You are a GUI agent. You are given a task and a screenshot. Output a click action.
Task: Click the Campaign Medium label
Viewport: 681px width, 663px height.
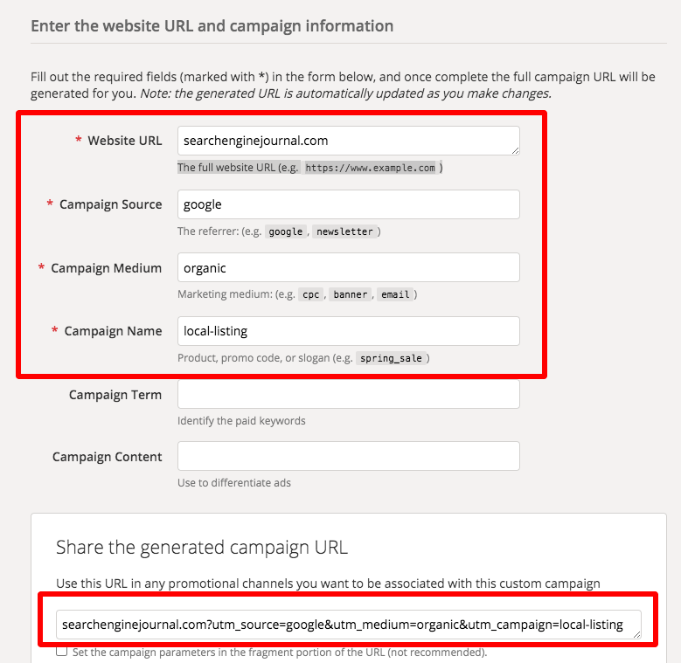click(106, 268)
